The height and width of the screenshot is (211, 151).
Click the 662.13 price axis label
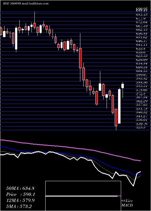point(141,30)
